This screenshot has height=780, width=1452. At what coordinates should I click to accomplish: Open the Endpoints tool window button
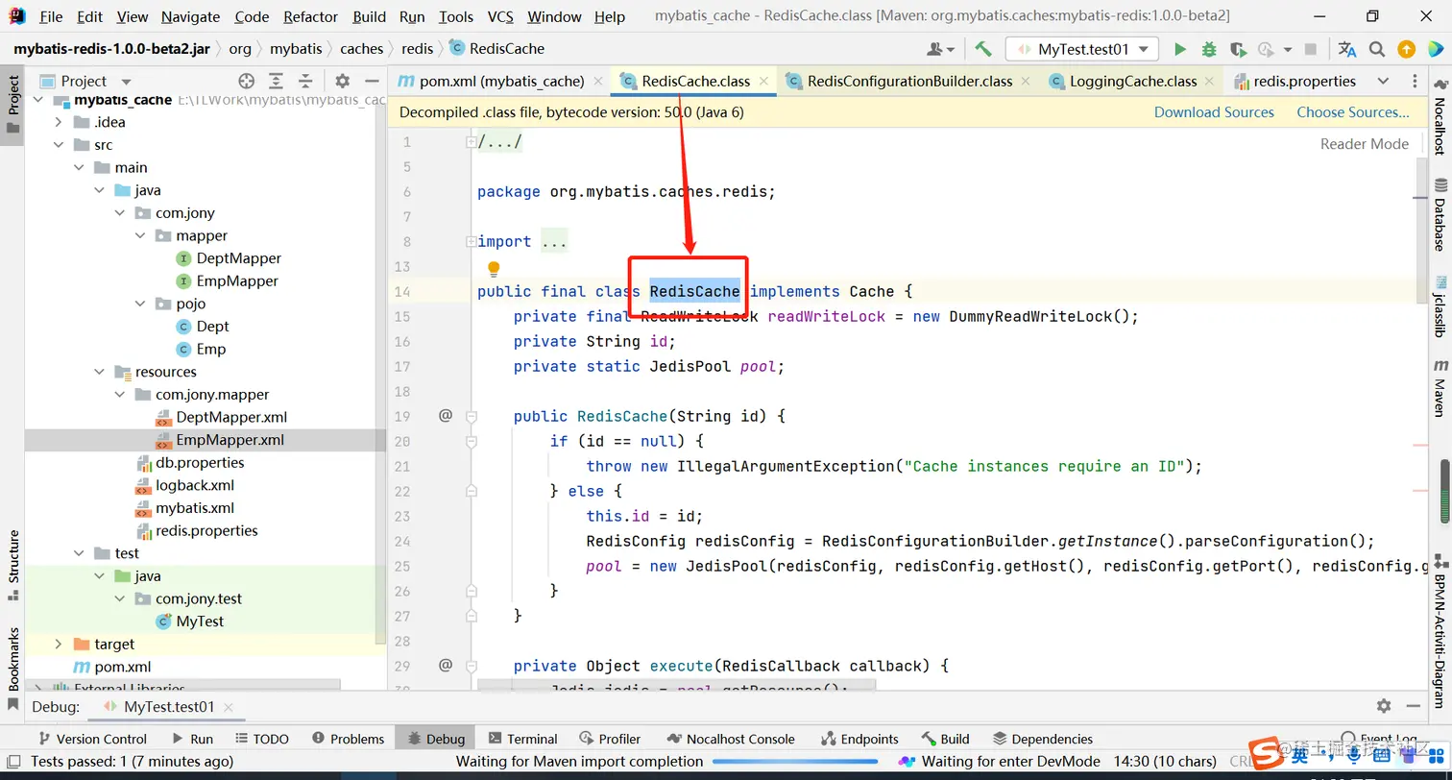click(x=859, y=739)
